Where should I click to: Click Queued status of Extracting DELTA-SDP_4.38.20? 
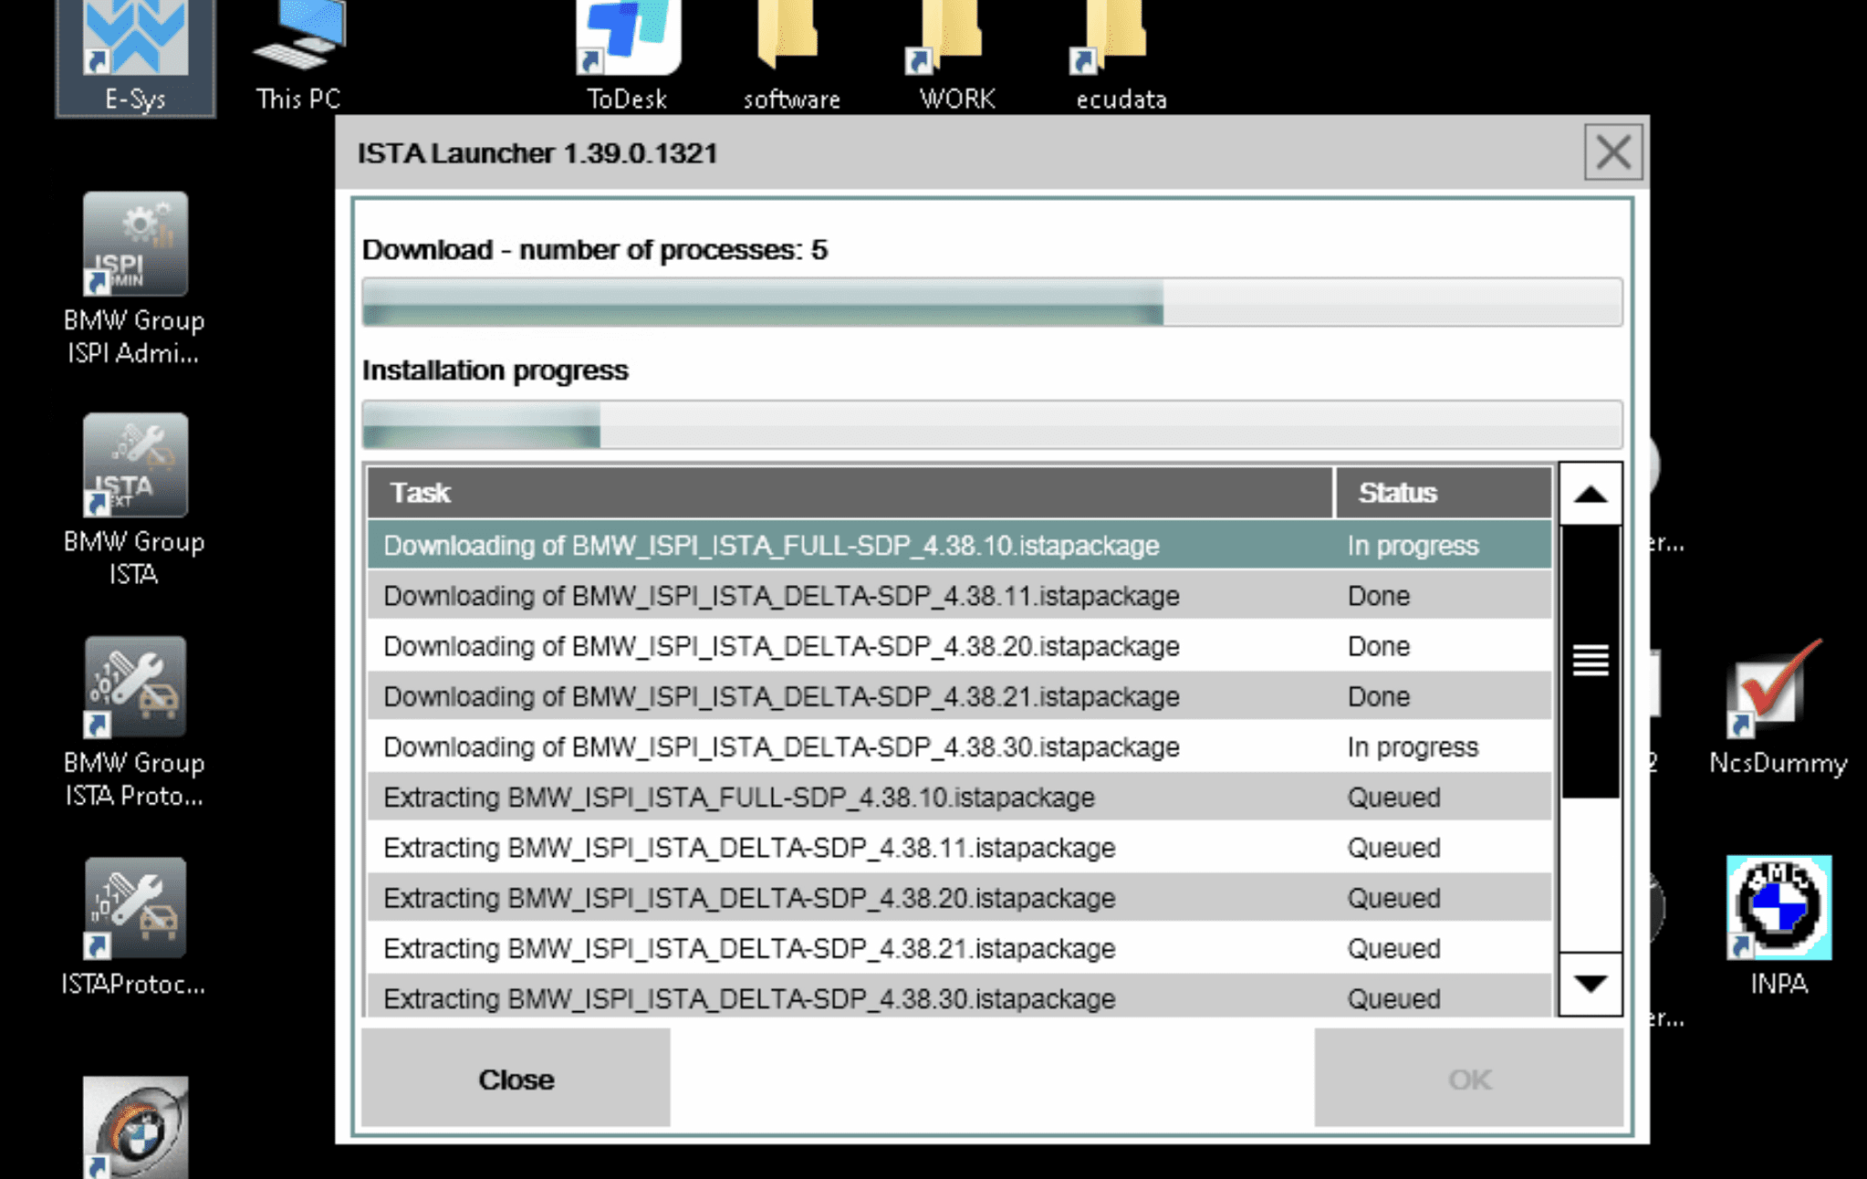(x=1393, y=898)
